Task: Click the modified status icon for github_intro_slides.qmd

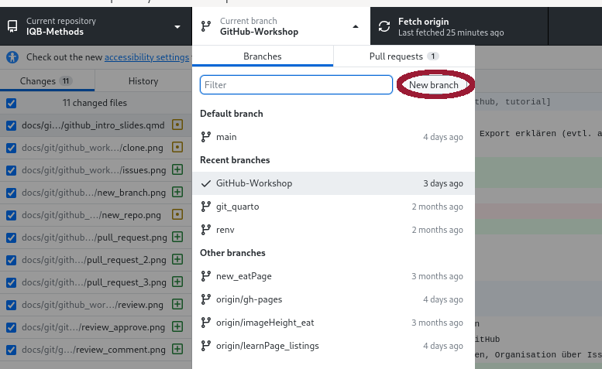Action: point(177,125)
